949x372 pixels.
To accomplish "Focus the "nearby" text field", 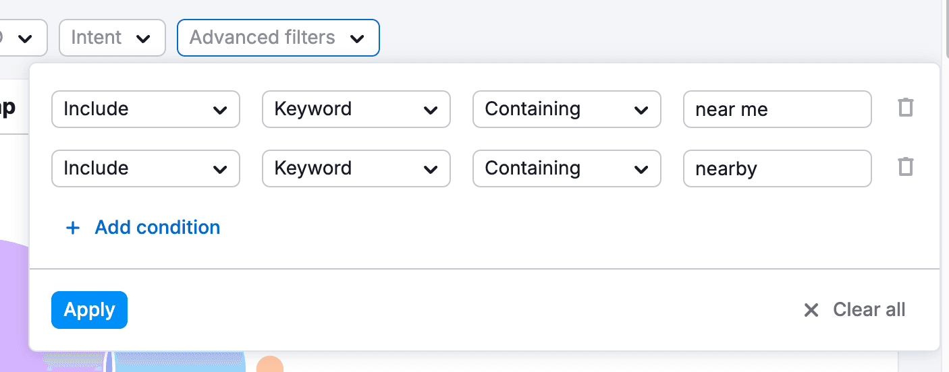I will (777, 168).
